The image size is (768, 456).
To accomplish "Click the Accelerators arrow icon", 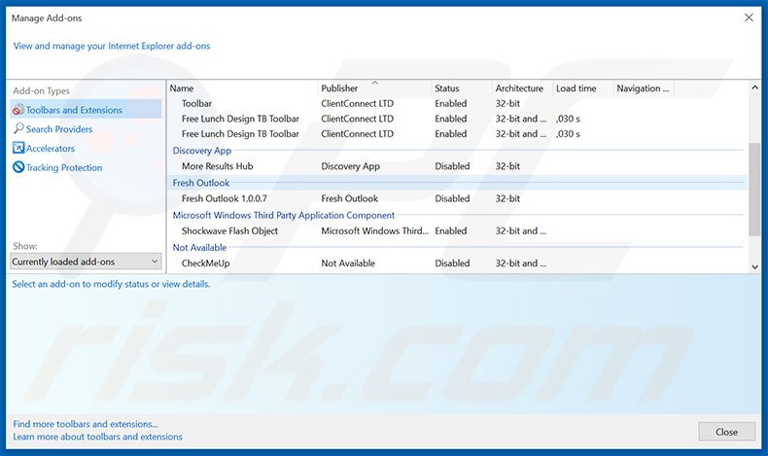I will coord(18,148).
